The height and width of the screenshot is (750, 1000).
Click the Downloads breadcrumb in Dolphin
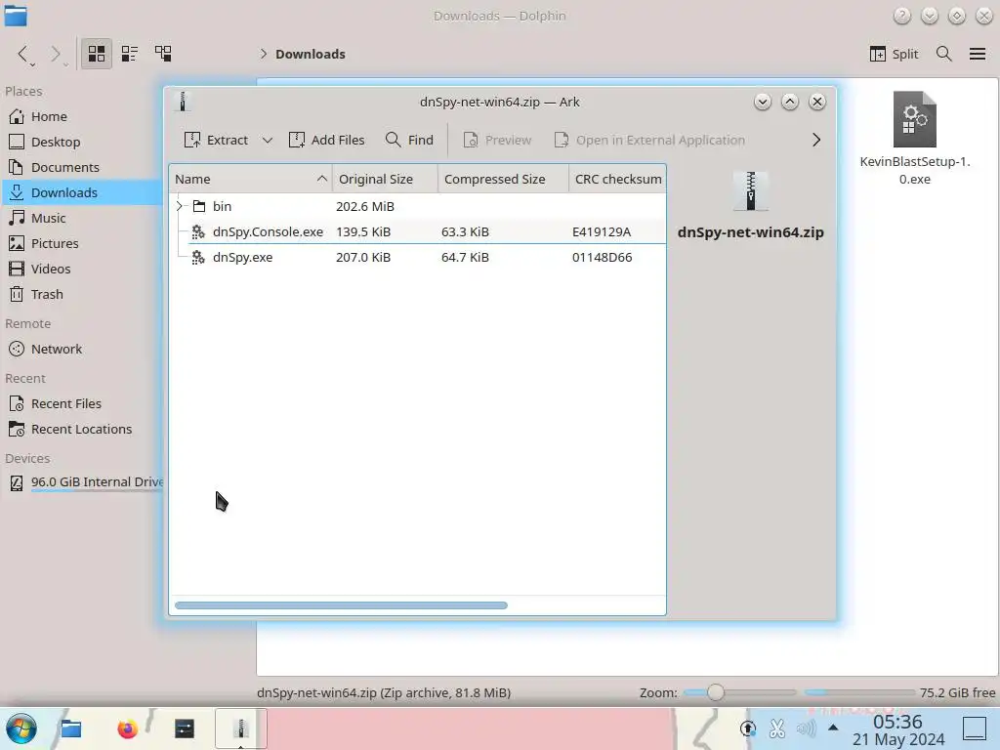[x=310, y=55]
